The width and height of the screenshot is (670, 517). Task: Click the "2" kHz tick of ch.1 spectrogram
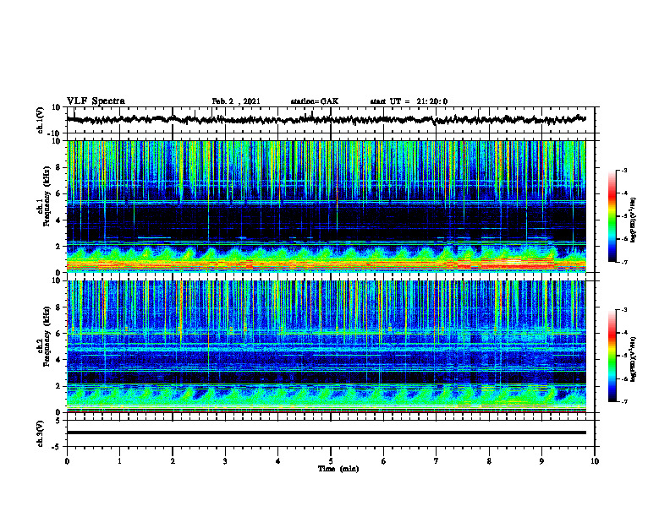(x=58, y=246)
